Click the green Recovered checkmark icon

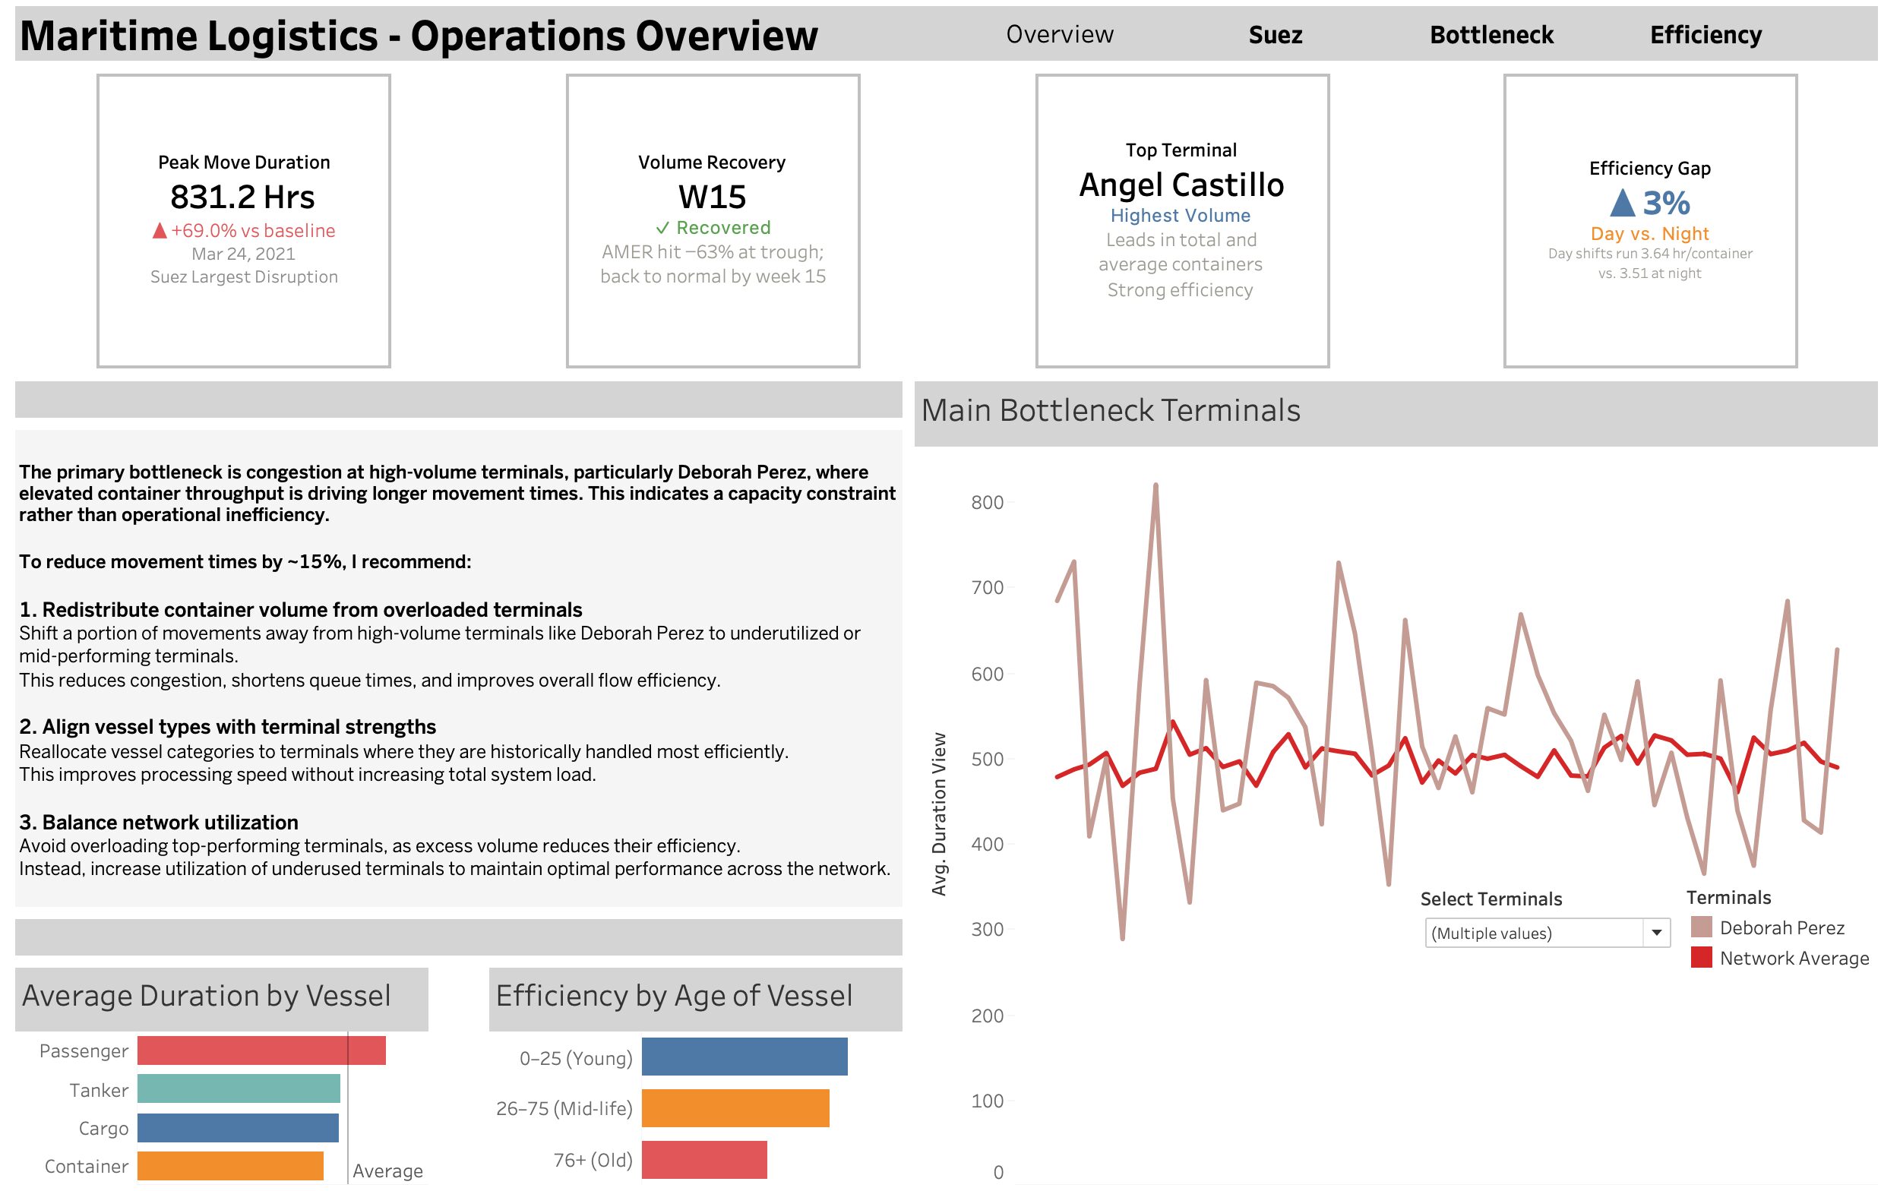coord(662,228)
